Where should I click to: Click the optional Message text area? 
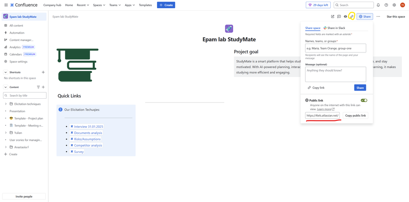click(x=336, y=74)
